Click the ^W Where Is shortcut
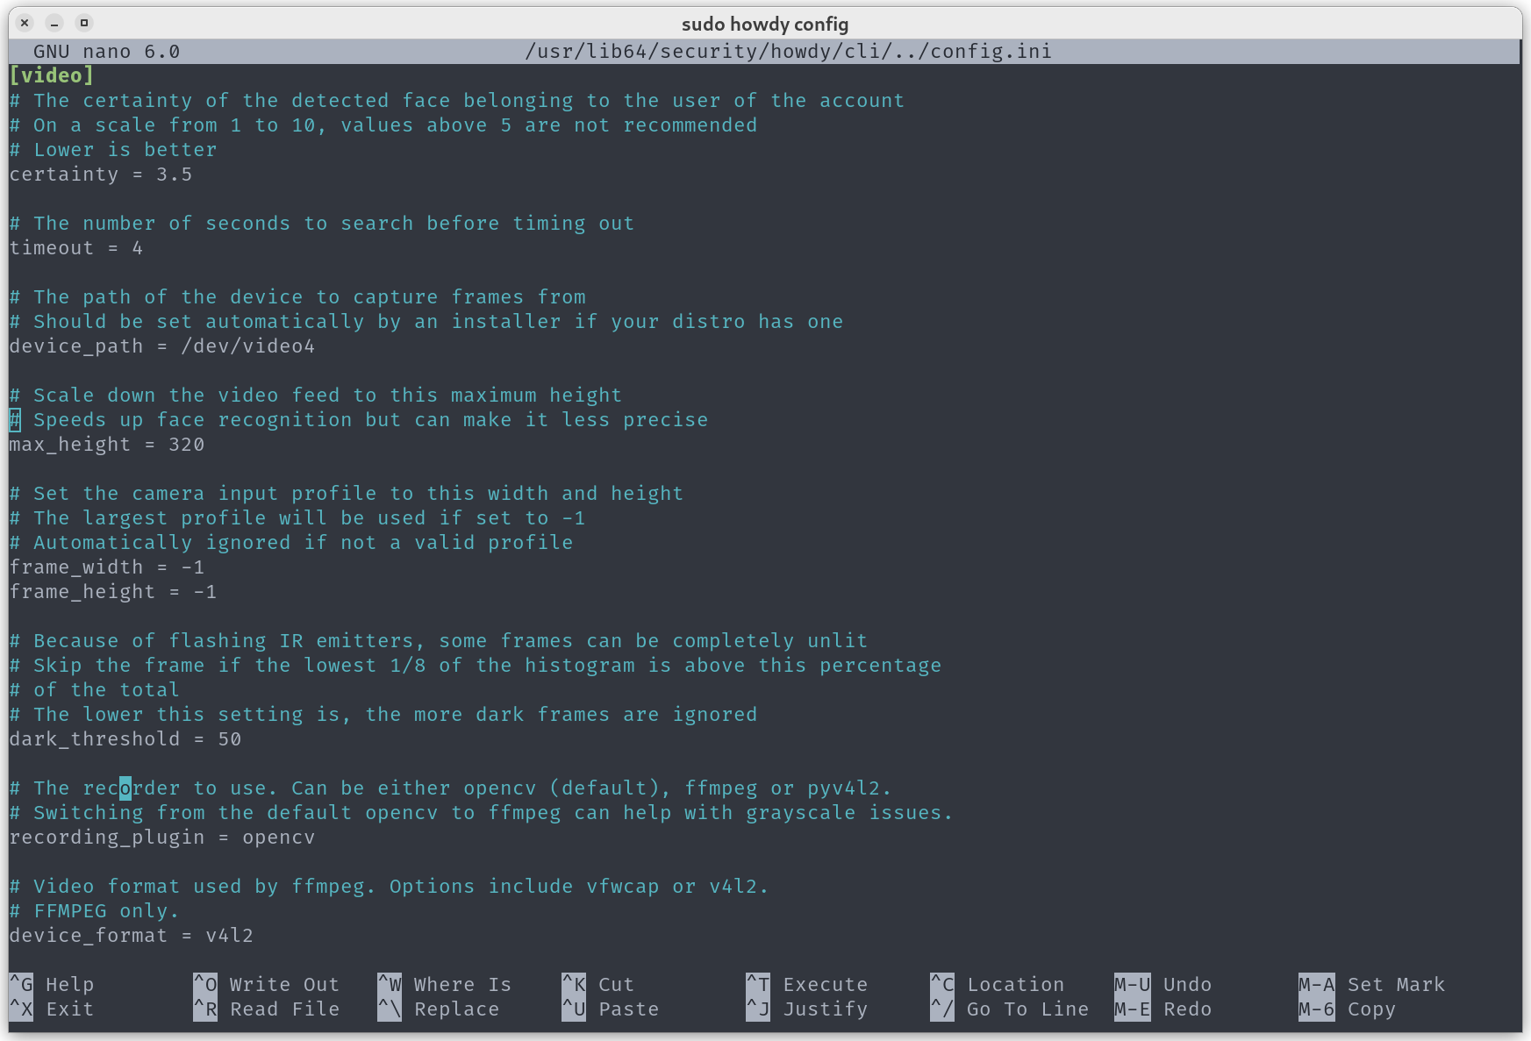1531x1041 pixels. pos(444,985)
